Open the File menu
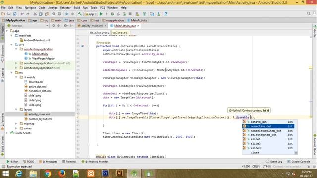This screenshot has height=178, width=317. (x=3, y=8)
